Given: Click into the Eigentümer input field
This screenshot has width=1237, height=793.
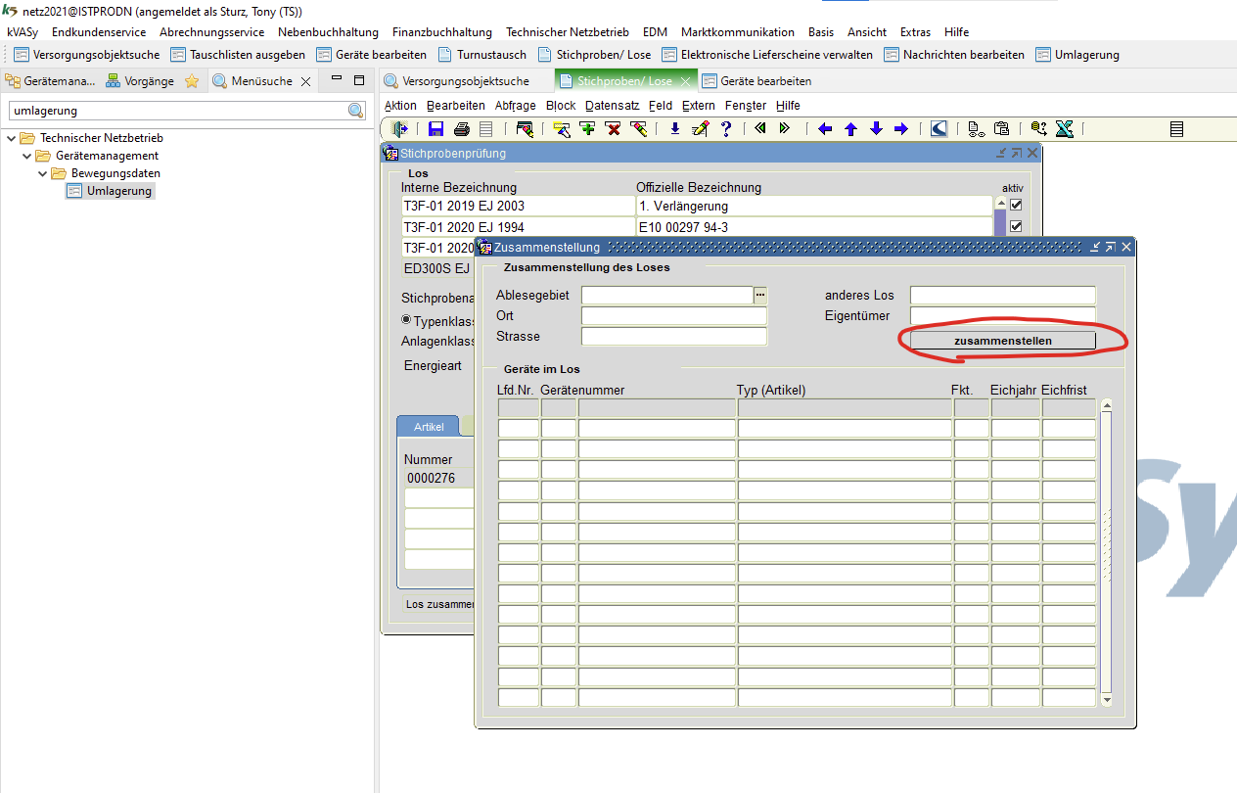Looking at the screenshot, I should point(1002,315).
